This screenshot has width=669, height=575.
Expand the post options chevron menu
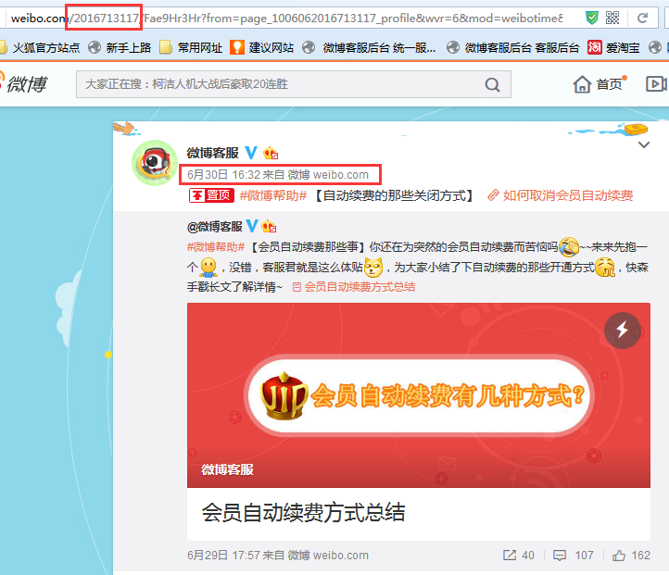click(644, 145)
